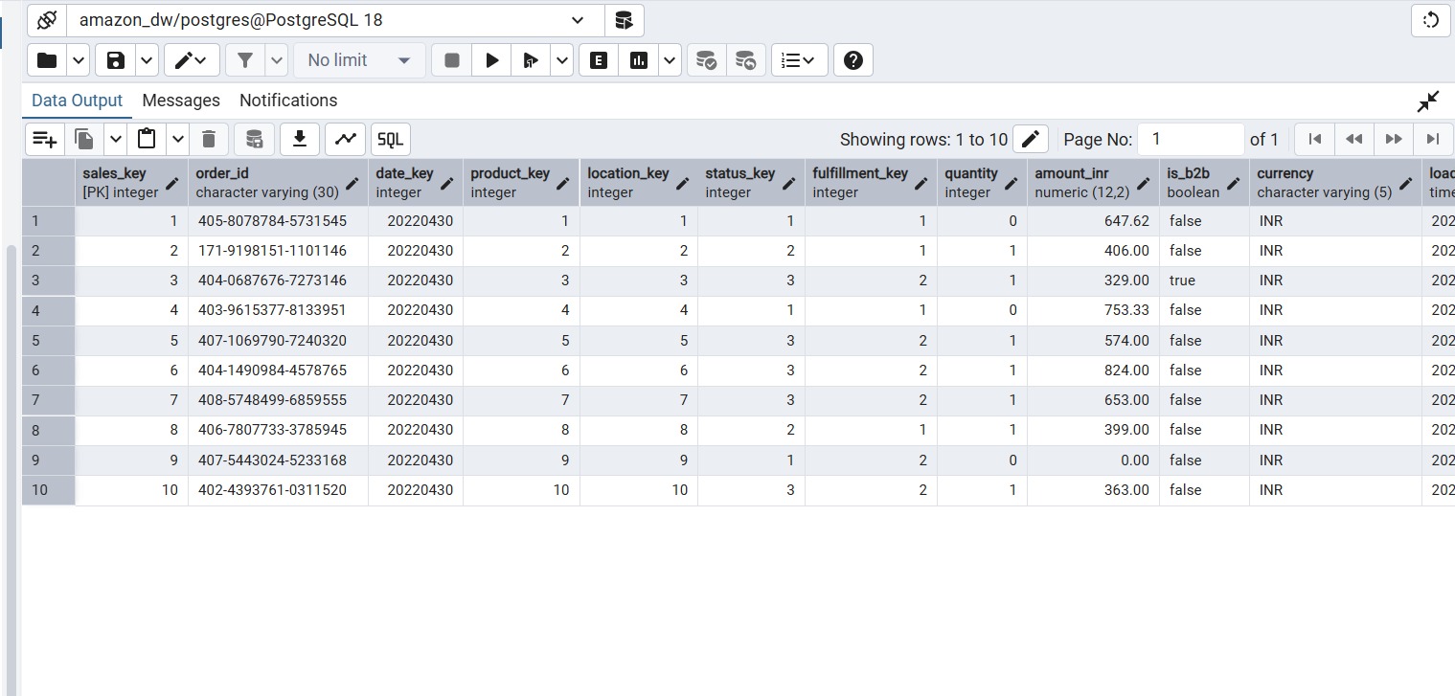1455x696 pixels.
Task: Expand the Copy options dropdown arrow
Action: (x=115, y=139)
